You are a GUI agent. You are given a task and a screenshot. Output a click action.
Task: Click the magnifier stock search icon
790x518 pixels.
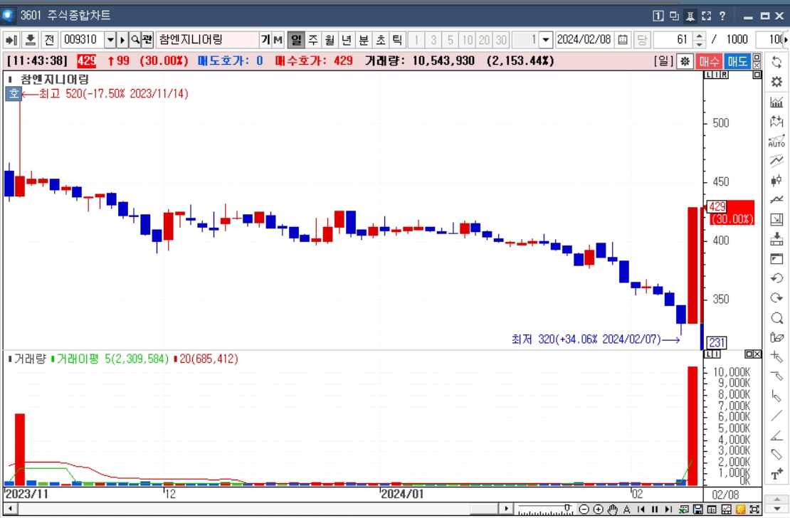tap(135, 39)
